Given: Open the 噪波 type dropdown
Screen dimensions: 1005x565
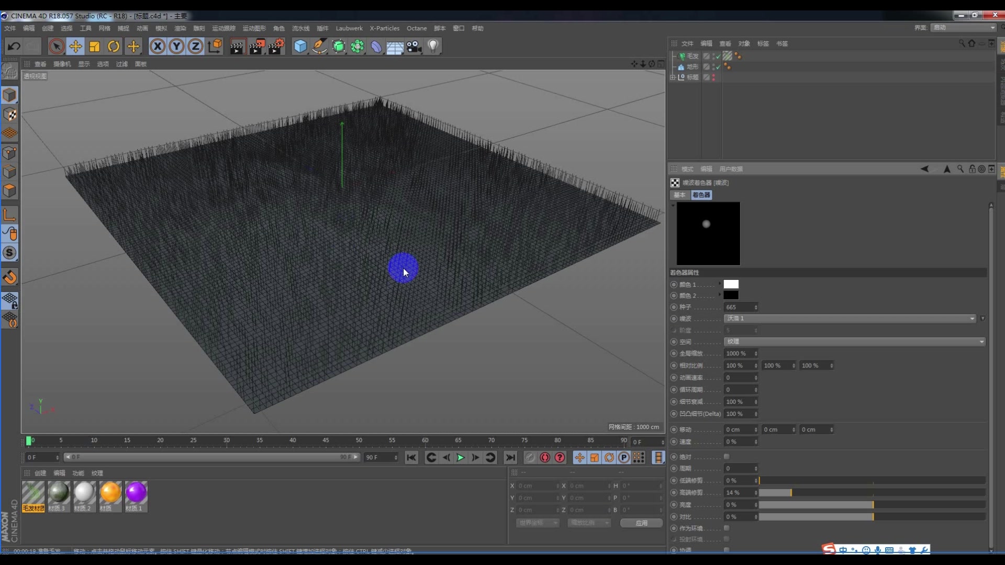Looking at the screenshot, I should (x=850, y=319).
